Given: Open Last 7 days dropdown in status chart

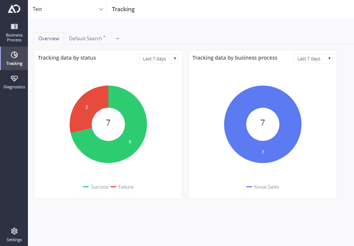Looking at the screenshot, I should point(159,59).
